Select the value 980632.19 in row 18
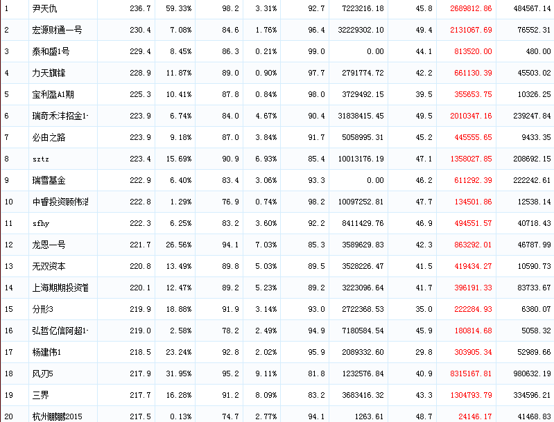This screenshot has width=554, height=422. tap(532, 373)
